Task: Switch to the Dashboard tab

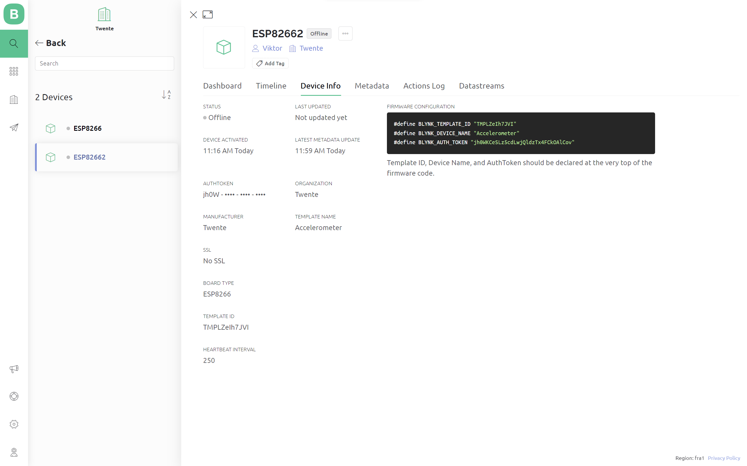Action: pyautogui.click(x=222, y=86)
